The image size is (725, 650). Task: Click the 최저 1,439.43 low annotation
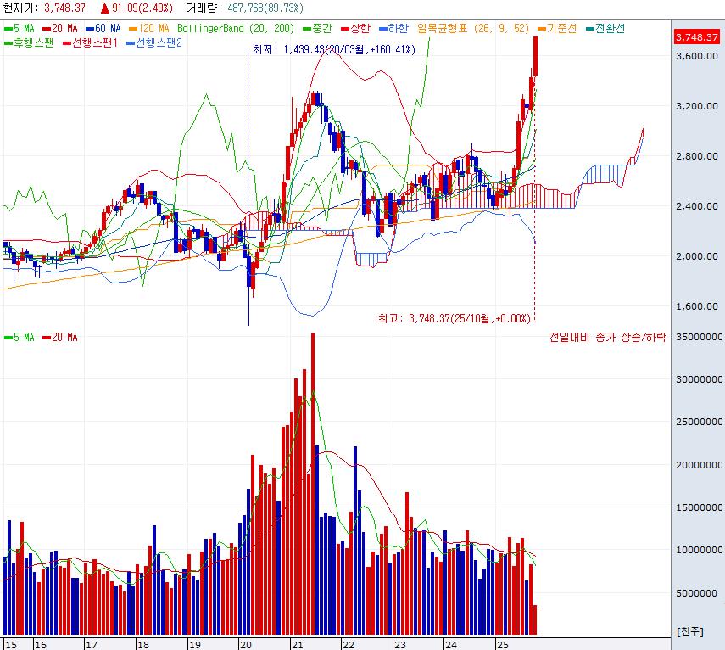pos(334,50)
